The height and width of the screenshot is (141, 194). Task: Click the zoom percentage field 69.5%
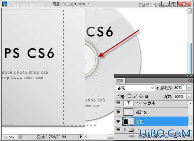tap(9, 137)
